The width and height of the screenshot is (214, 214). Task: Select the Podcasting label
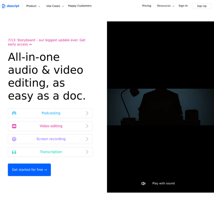pos(51,113)
